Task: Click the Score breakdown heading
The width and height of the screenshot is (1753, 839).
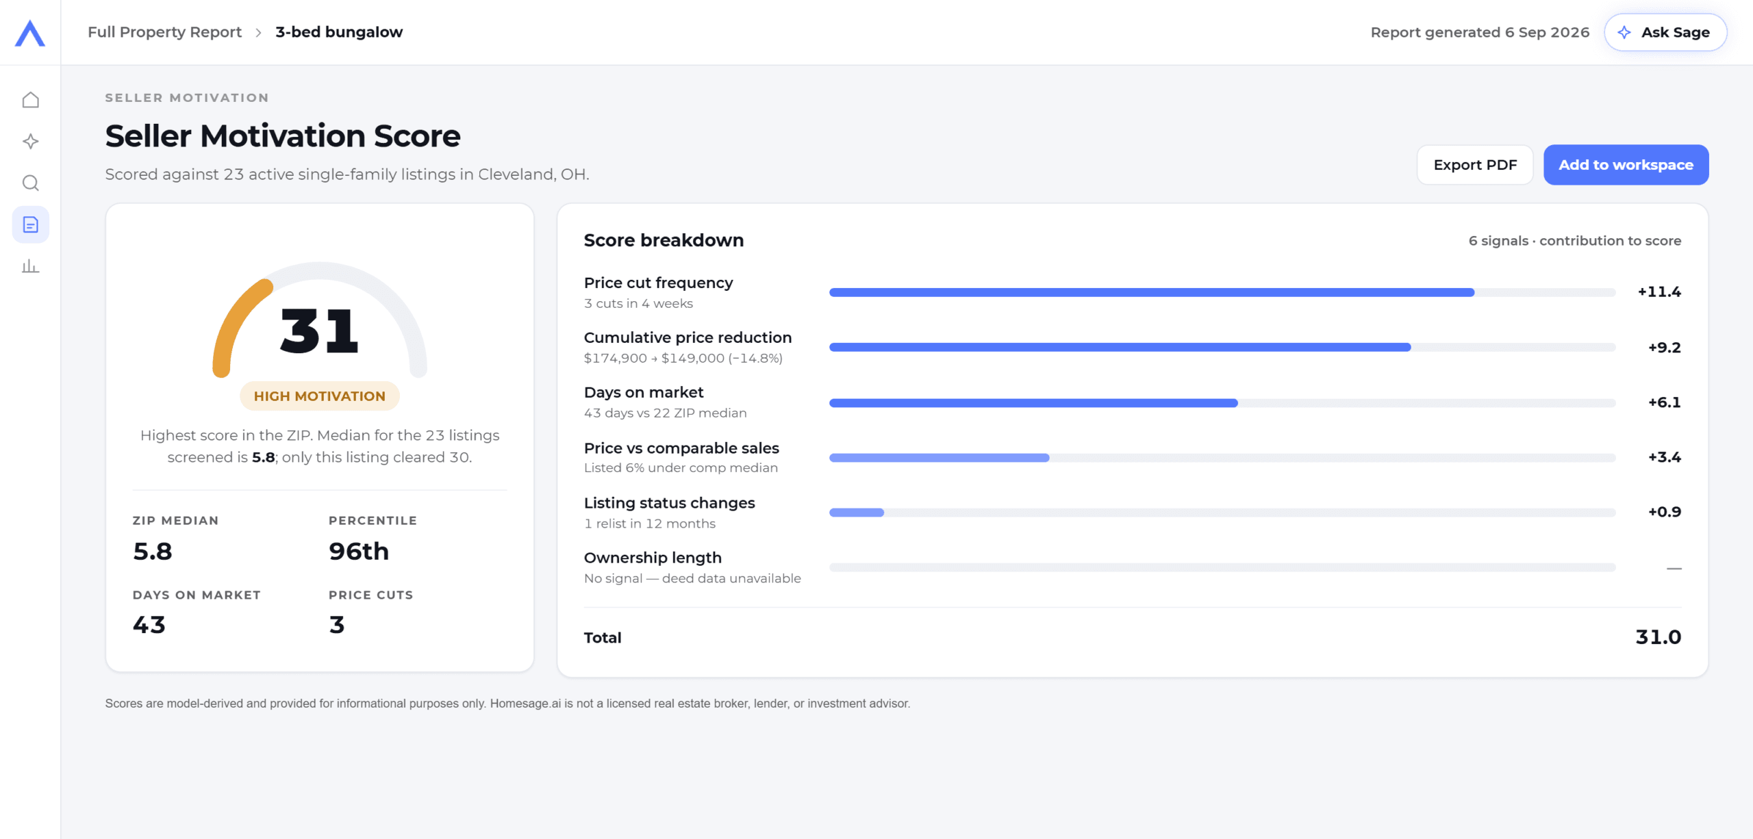Action: 664,240
